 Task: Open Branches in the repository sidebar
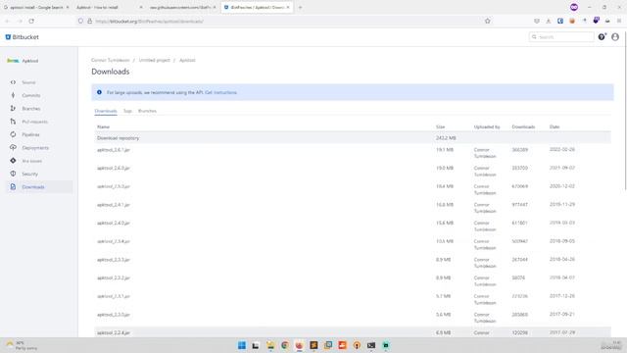pos(39,109)
